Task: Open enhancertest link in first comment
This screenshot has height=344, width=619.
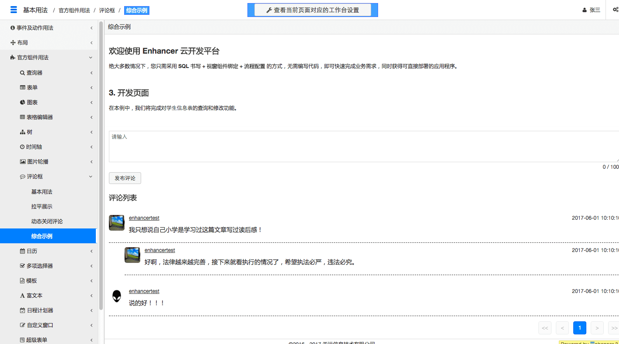Action: 144,218
